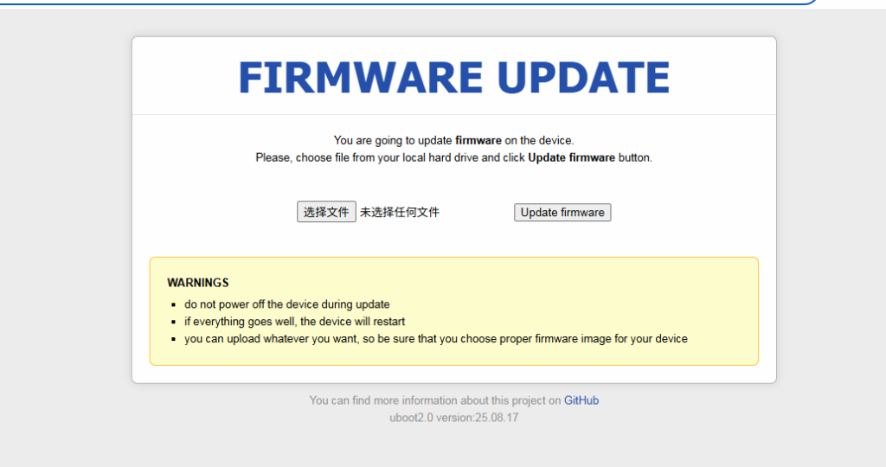Click the 'device will restart' warning line
The image size is (886, 467).
pos(294,322)
